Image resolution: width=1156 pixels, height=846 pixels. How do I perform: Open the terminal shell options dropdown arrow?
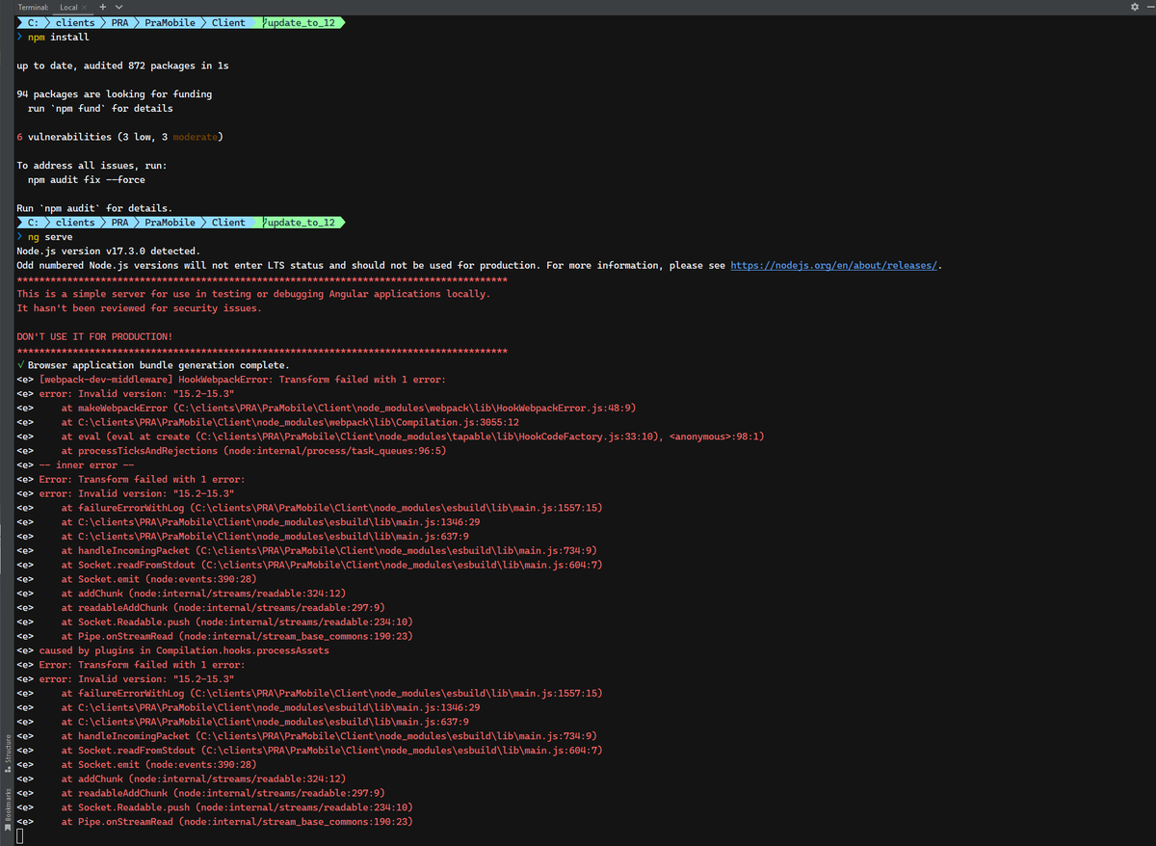tap(120, 7)
